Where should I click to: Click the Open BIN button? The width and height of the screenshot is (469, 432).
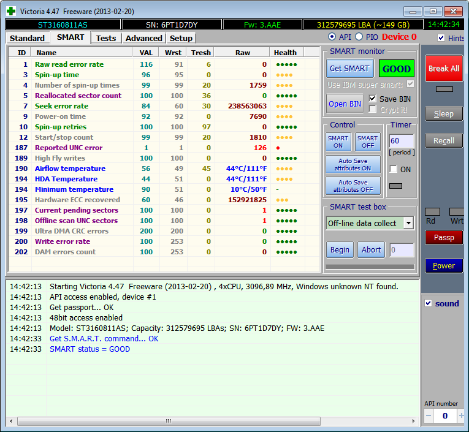(345, 104)
